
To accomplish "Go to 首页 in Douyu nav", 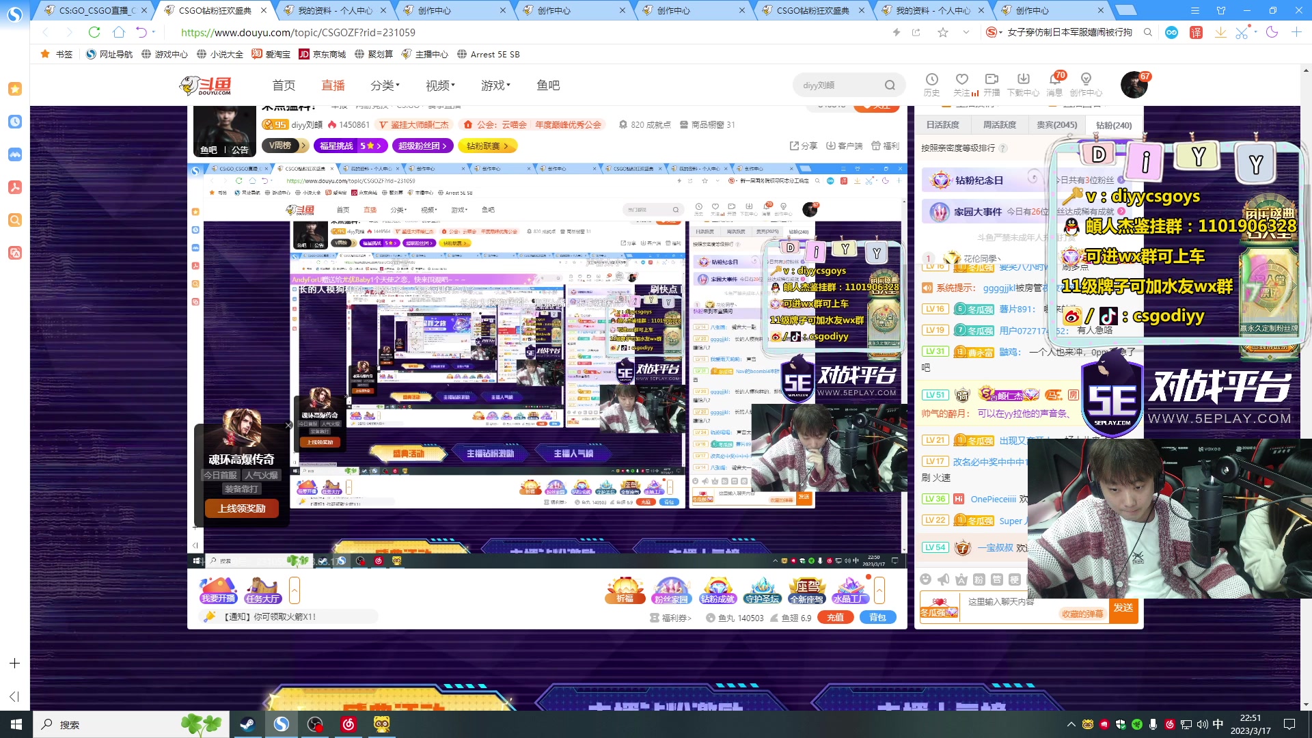I will [284, 85].
